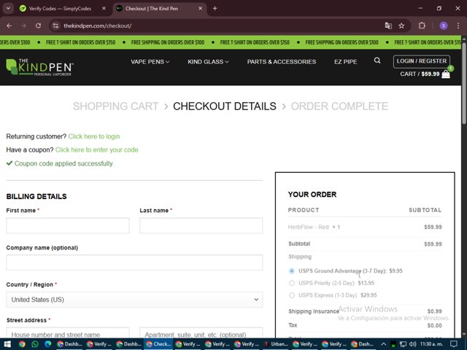Select USPS Ground Advantage shipping
Screen dimensions: 467x350
(292, 271)
